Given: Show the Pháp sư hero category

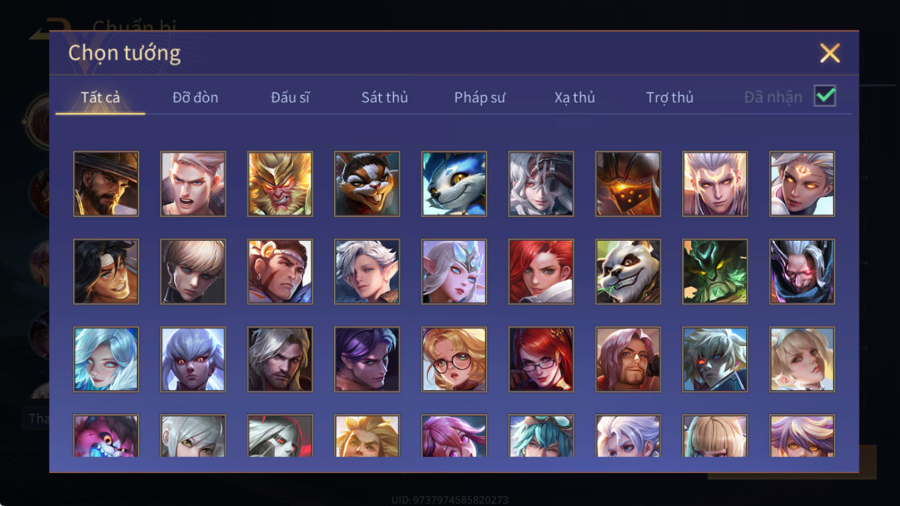Looking at the screenshot, I should (480, 98).
